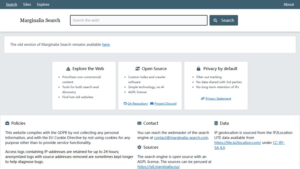Click the Contact section heading
This screenshot has width=300, height=169.
coord(151,123)
